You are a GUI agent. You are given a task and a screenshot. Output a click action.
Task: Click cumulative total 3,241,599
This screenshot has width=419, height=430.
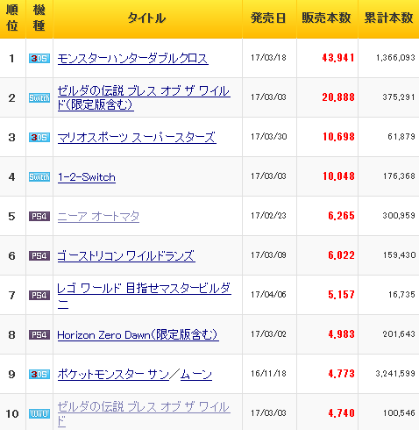[x=395, y=374]
